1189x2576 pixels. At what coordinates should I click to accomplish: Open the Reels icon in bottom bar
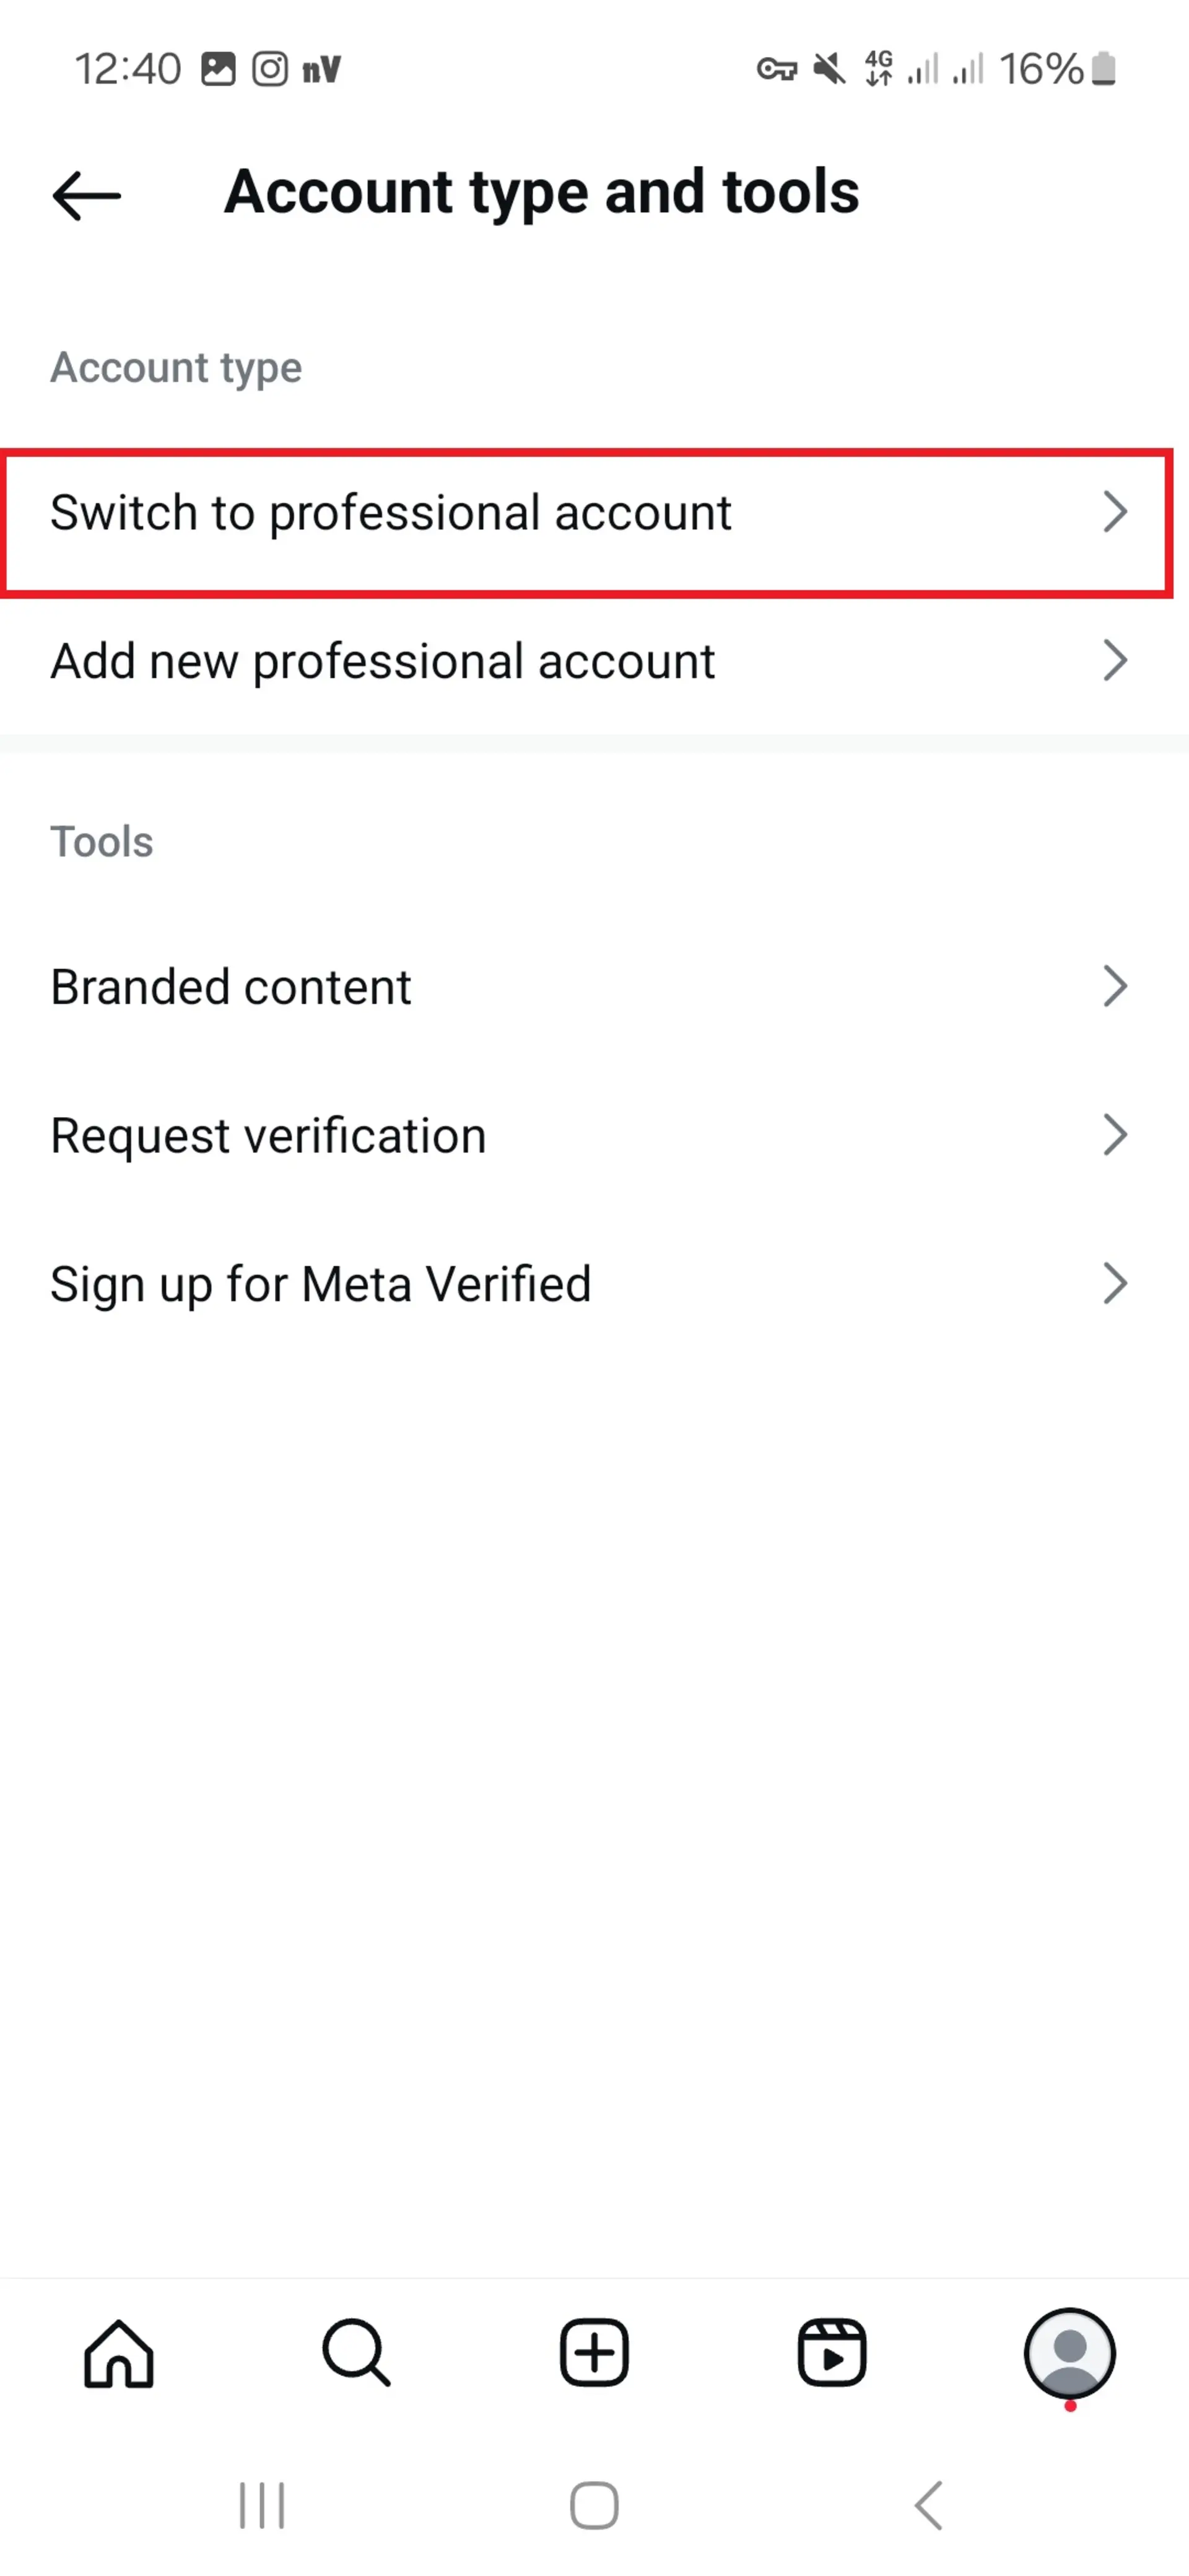pyautogui.click(x=832, y=2353)
